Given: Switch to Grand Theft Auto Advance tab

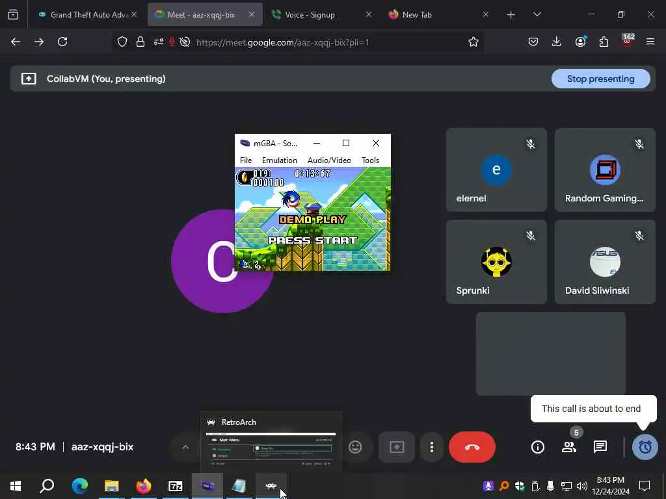Looking at the screenshot, I should 87,14.
